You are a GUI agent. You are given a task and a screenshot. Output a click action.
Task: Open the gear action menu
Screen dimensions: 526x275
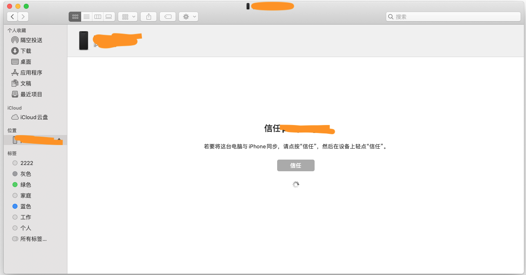[x=188, y=17]
